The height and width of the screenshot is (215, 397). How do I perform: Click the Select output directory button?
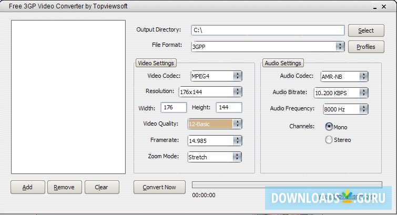coord(366,30)
